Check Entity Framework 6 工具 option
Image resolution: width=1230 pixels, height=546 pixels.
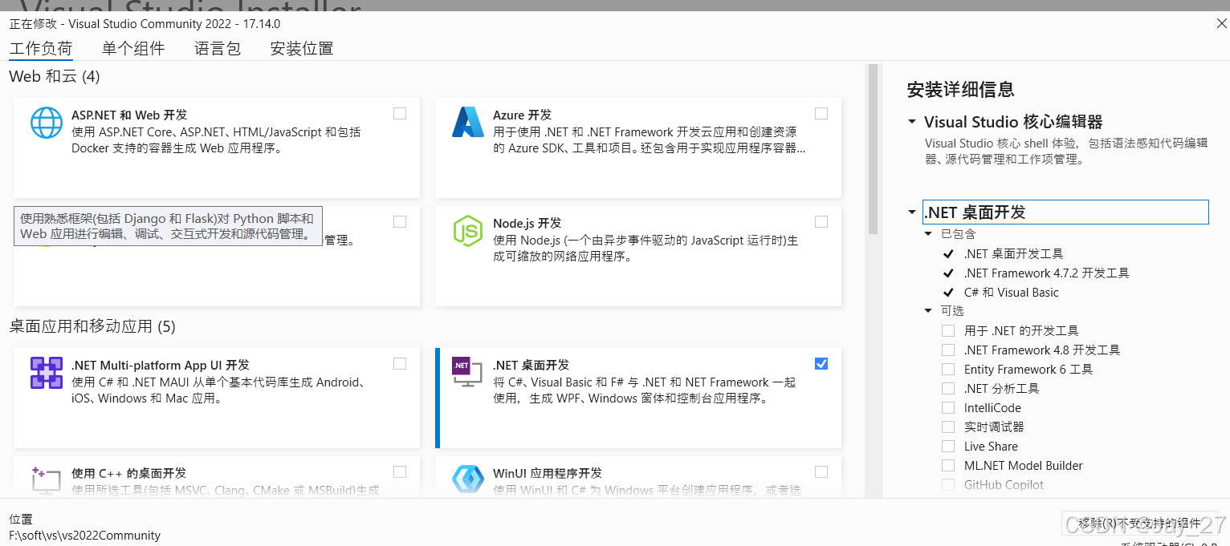[x=948, y=369]
